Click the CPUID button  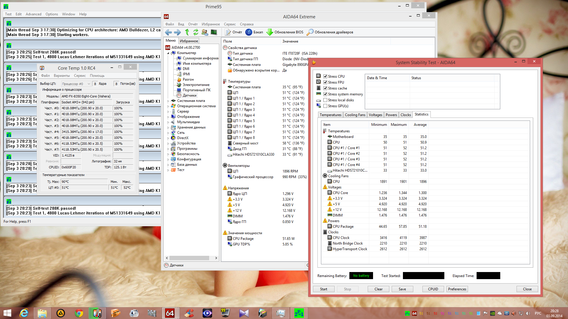(x=433, y=289)
